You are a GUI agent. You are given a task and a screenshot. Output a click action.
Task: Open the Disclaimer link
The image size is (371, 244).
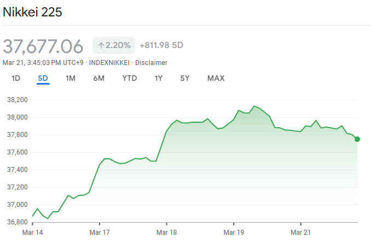coord(151,63)
